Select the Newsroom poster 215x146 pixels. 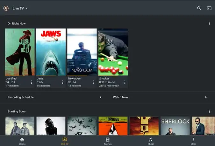coord(82,52)
